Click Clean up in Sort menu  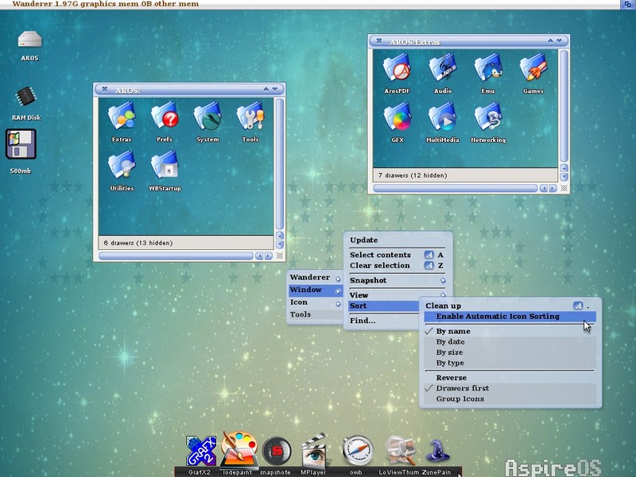click(x=444, y=306)
